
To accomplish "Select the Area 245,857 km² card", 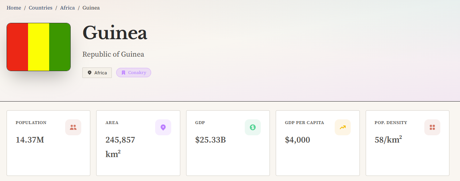I will [x=138, y=143].
